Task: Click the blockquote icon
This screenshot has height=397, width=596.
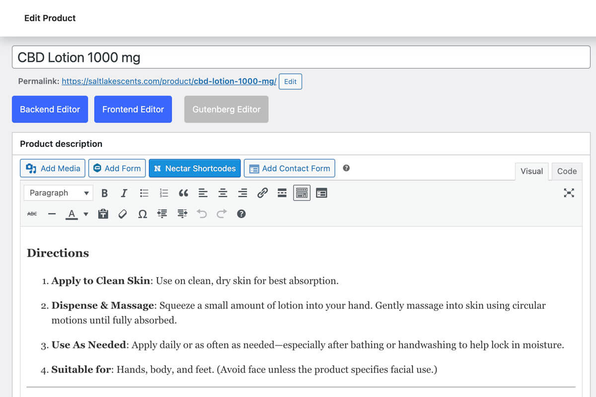Action: [183, 193]
